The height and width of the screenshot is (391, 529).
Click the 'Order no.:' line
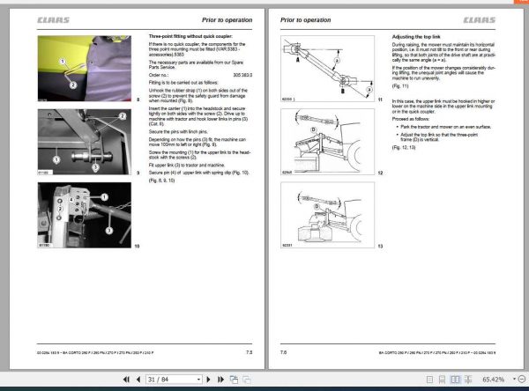pyautogui.click(x=200, y=75)
